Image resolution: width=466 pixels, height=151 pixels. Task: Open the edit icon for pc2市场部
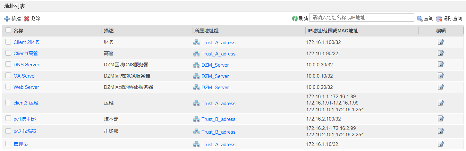tap(441, 131)
